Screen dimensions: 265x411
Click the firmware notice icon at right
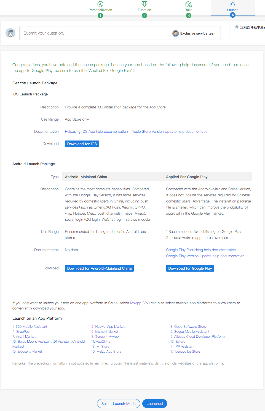(x=237, y=27)
